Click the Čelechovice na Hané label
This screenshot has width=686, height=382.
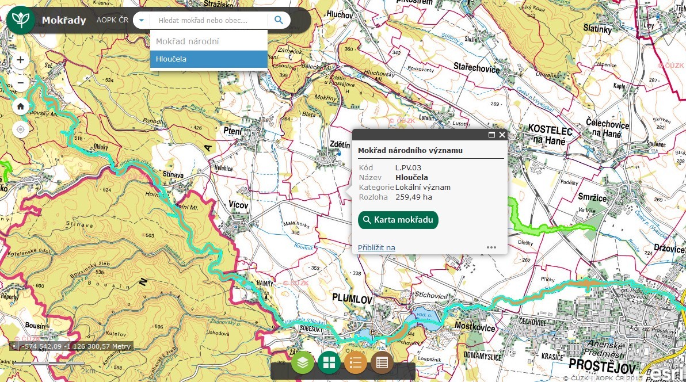pos(607,128)
